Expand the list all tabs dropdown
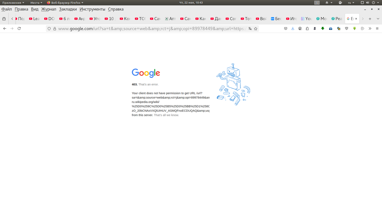 (378, 19)
